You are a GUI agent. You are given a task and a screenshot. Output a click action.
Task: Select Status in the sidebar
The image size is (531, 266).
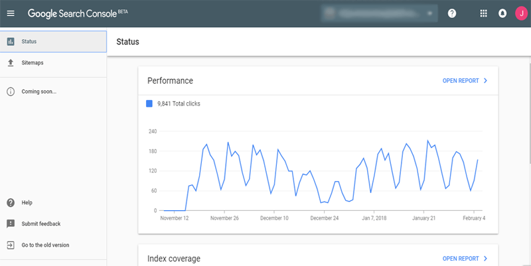[53, 42]
